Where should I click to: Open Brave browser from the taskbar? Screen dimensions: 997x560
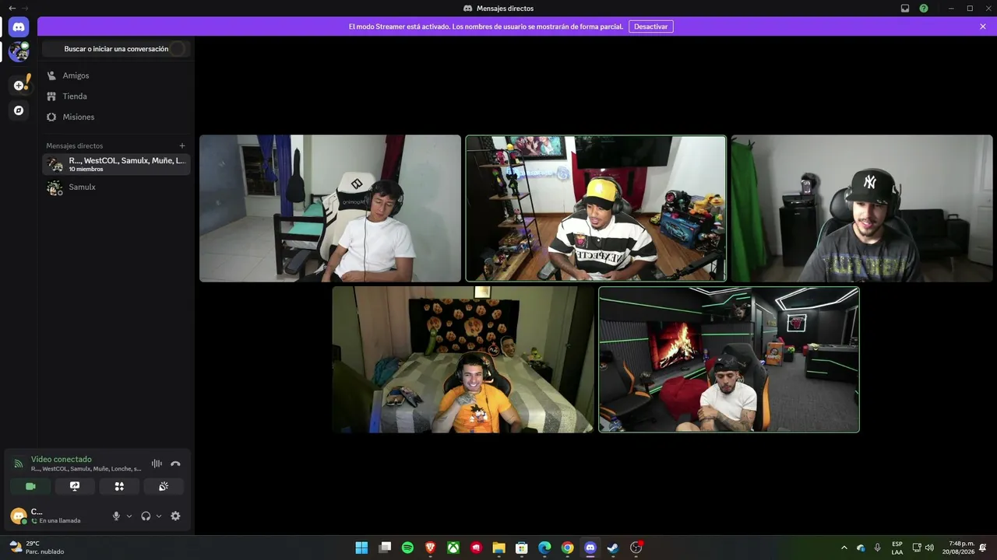point(431,548)
